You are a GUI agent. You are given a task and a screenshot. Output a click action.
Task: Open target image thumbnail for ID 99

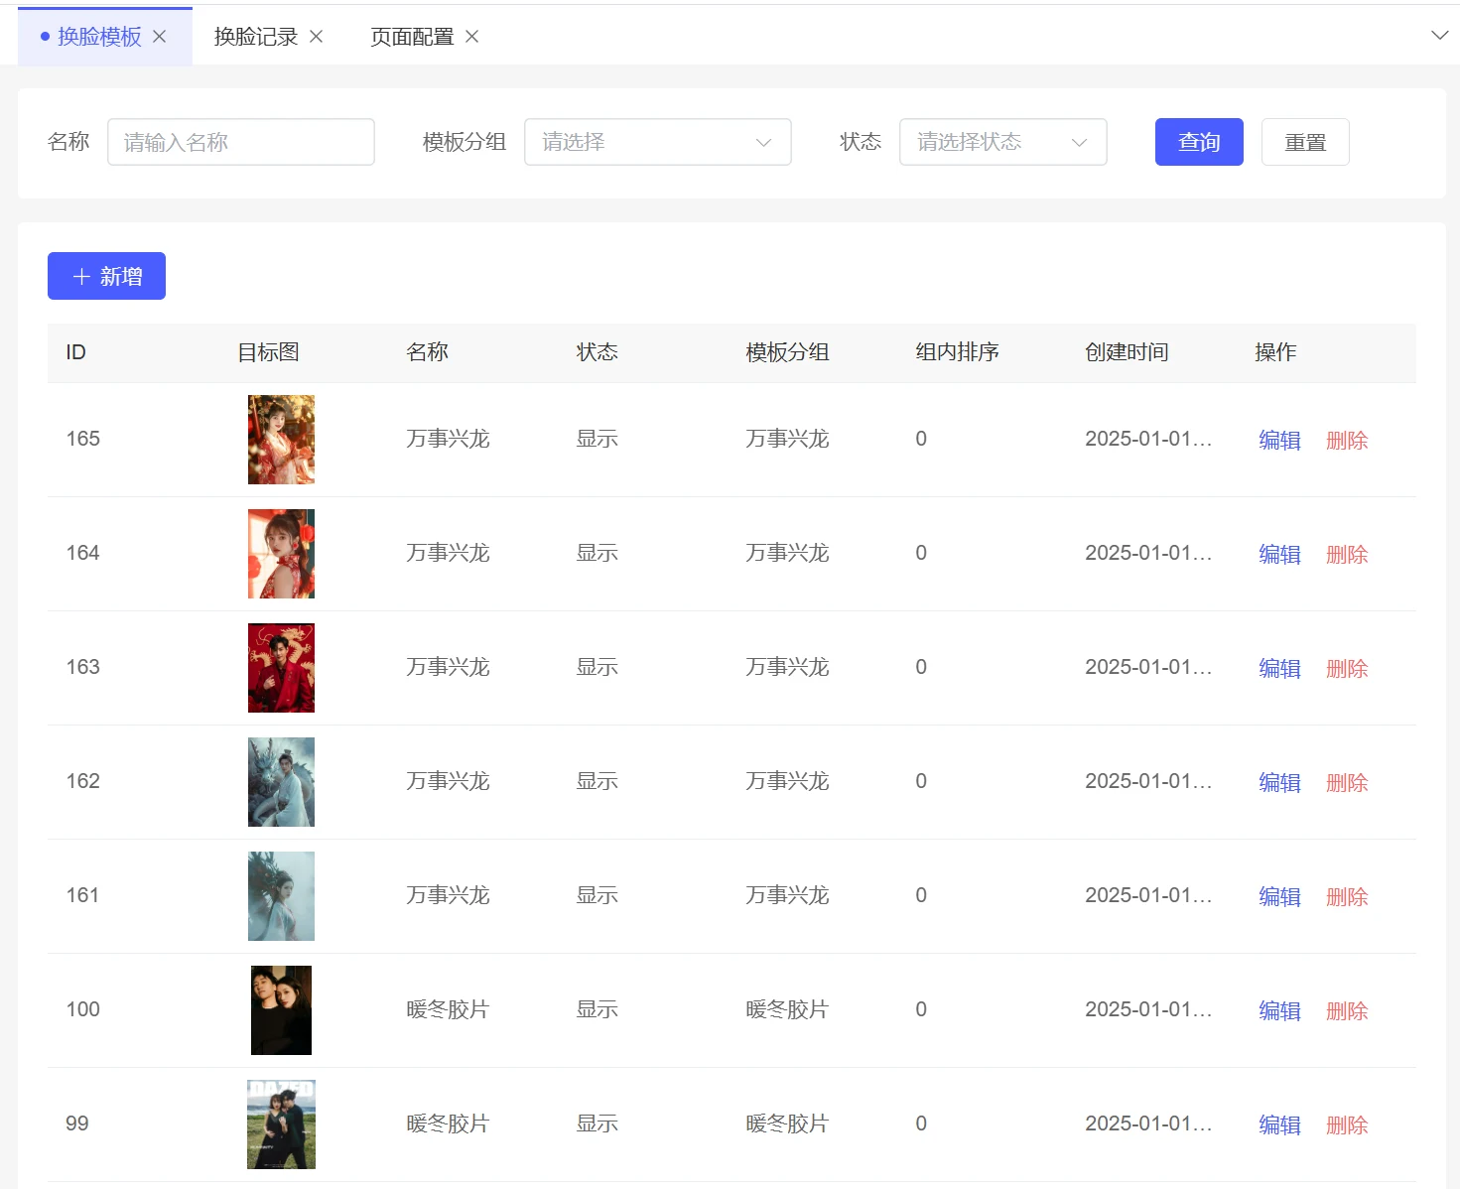(x=281, y=1124)
